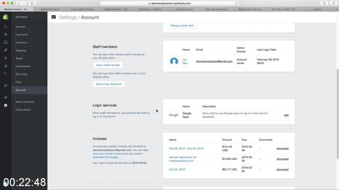Click the demoshopifystore@gmail.com email link
339x190 pixels.
pyautogui.click(x=214, y=61)
